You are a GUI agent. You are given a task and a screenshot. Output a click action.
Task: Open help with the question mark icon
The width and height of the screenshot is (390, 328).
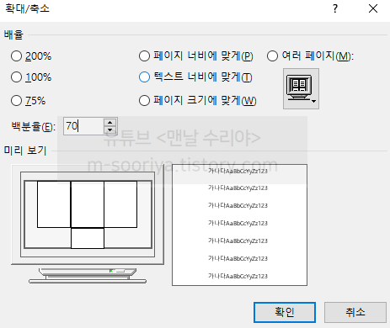[335, 8]
